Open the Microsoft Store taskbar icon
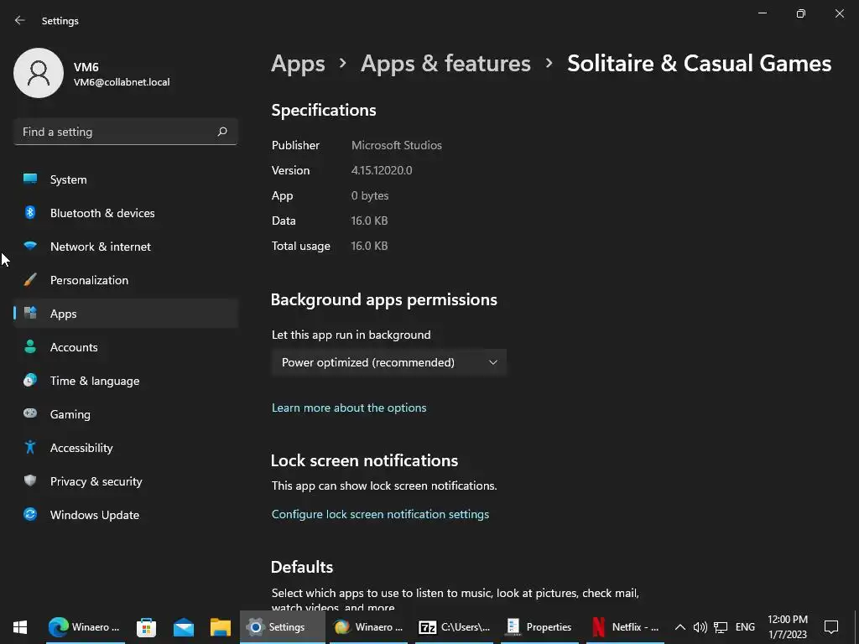 point(147,627)
